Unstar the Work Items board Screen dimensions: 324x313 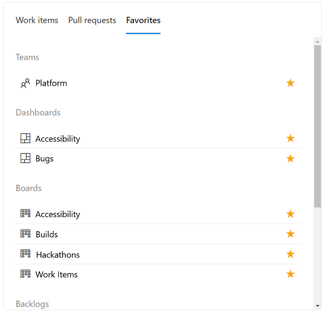coord(291,274)
